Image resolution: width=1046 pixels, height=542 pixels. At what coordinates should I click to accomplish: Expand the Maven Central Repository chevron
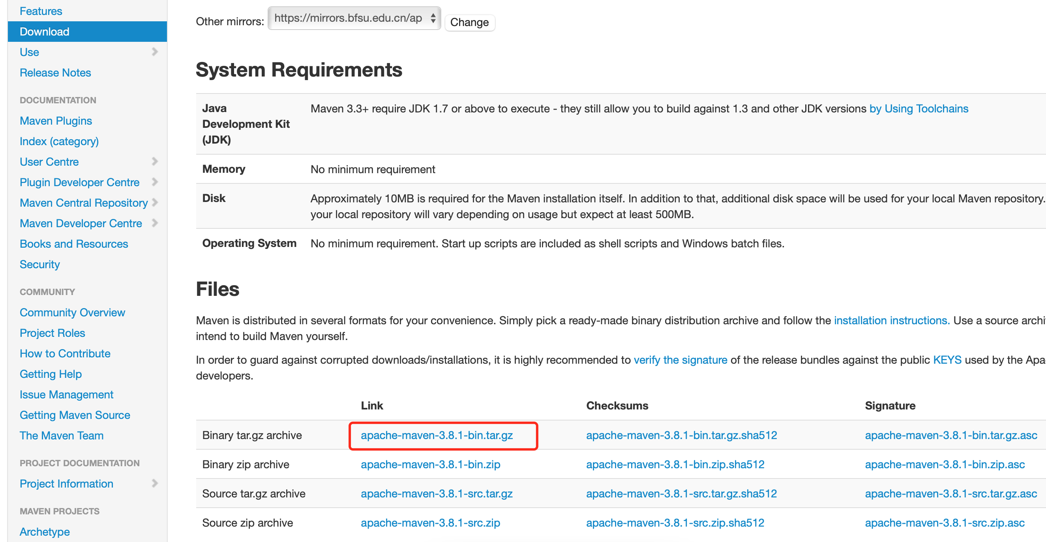pos(155,202)
